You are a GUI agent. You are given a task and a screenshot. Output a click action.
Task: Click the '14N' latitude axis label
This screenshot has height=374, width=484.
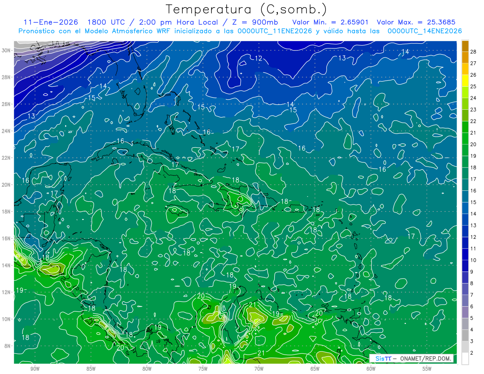pos(6,265)
